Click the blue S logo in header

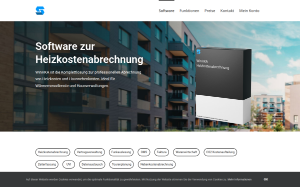coord(40,10)
